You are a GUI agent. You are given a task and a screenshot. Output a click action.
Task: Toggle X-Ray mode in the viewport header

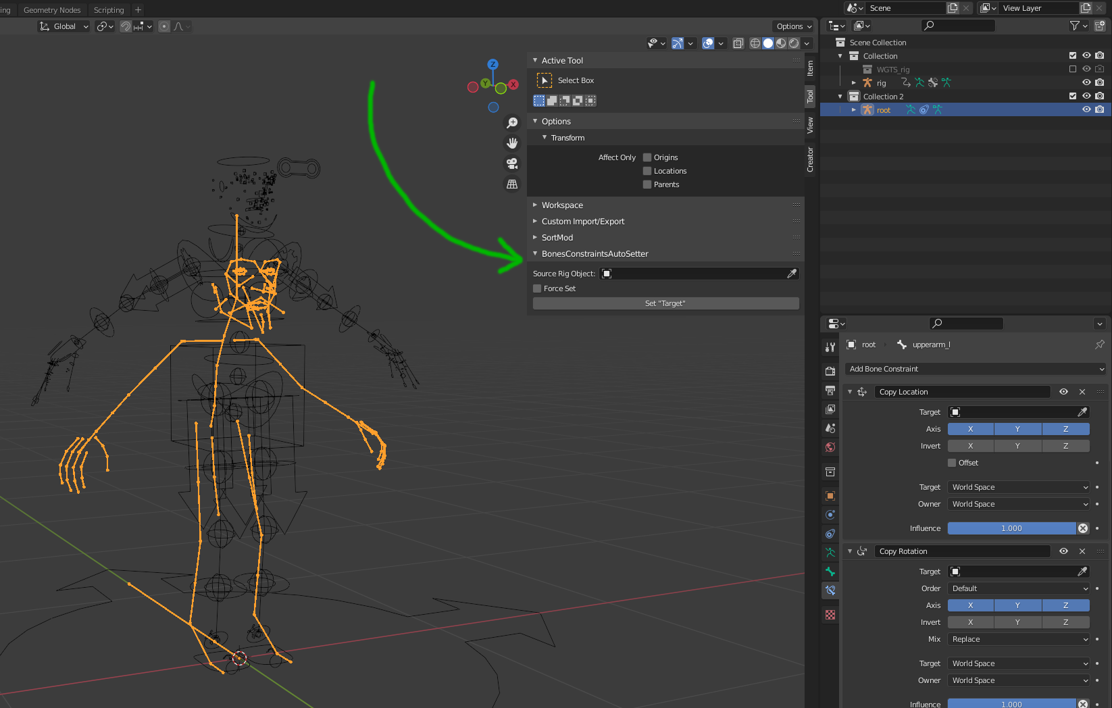tap(738, 43)
